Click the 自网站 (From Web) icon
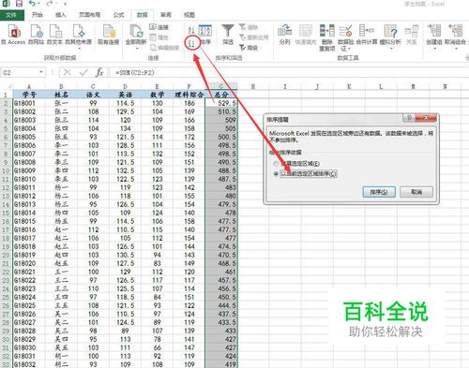469x368 pixels. click(x=37, y=32)
